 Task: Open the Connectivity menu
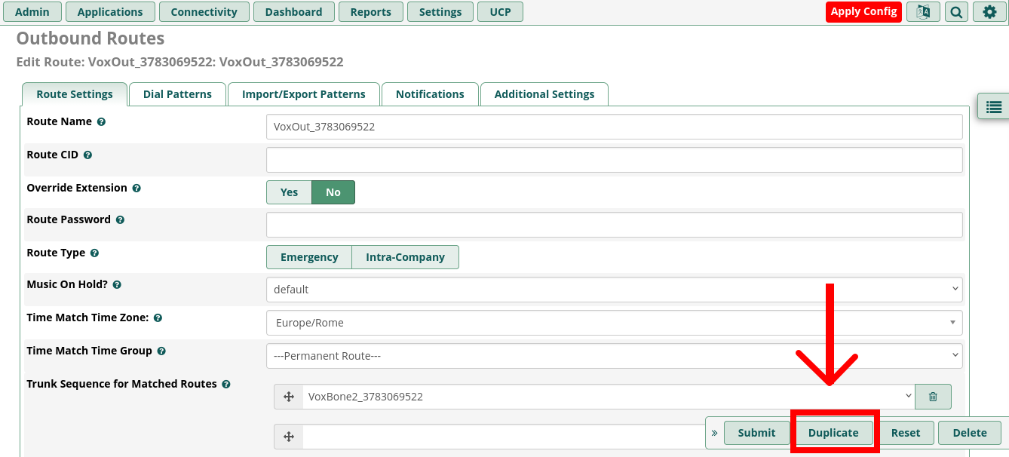(204, 12)
